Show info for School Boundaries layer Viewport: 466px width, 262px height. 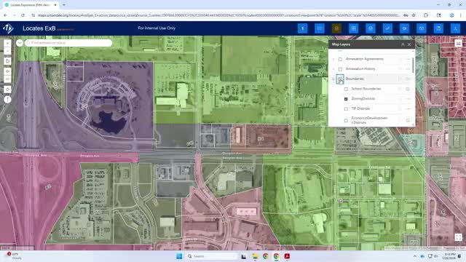pos(408,89)
